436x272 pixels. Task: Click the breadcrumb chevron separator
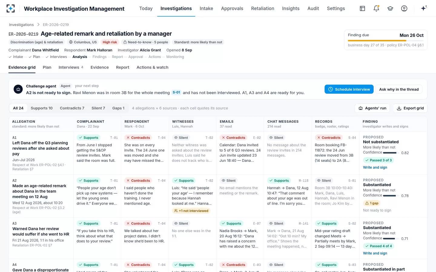pyautogui.click(x=38, y=25)
